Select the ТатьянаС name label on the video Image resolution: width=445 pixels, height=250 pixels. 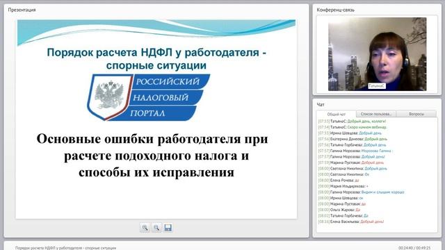pyautogui.click(x=377, y=85)
